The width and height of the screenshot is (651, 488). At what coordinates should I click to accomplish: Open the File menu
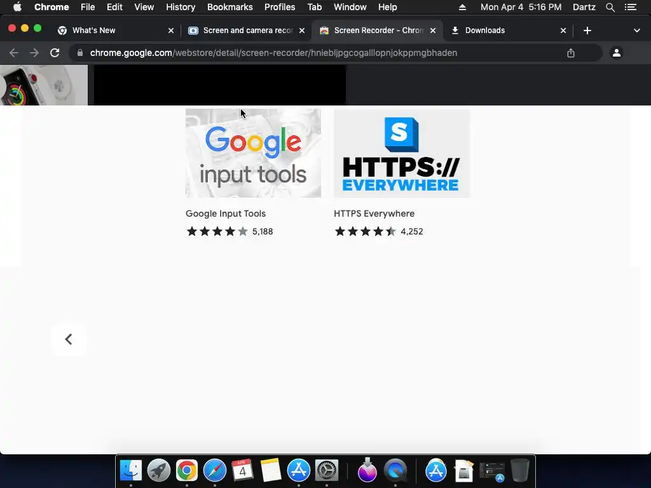(88, 7)
